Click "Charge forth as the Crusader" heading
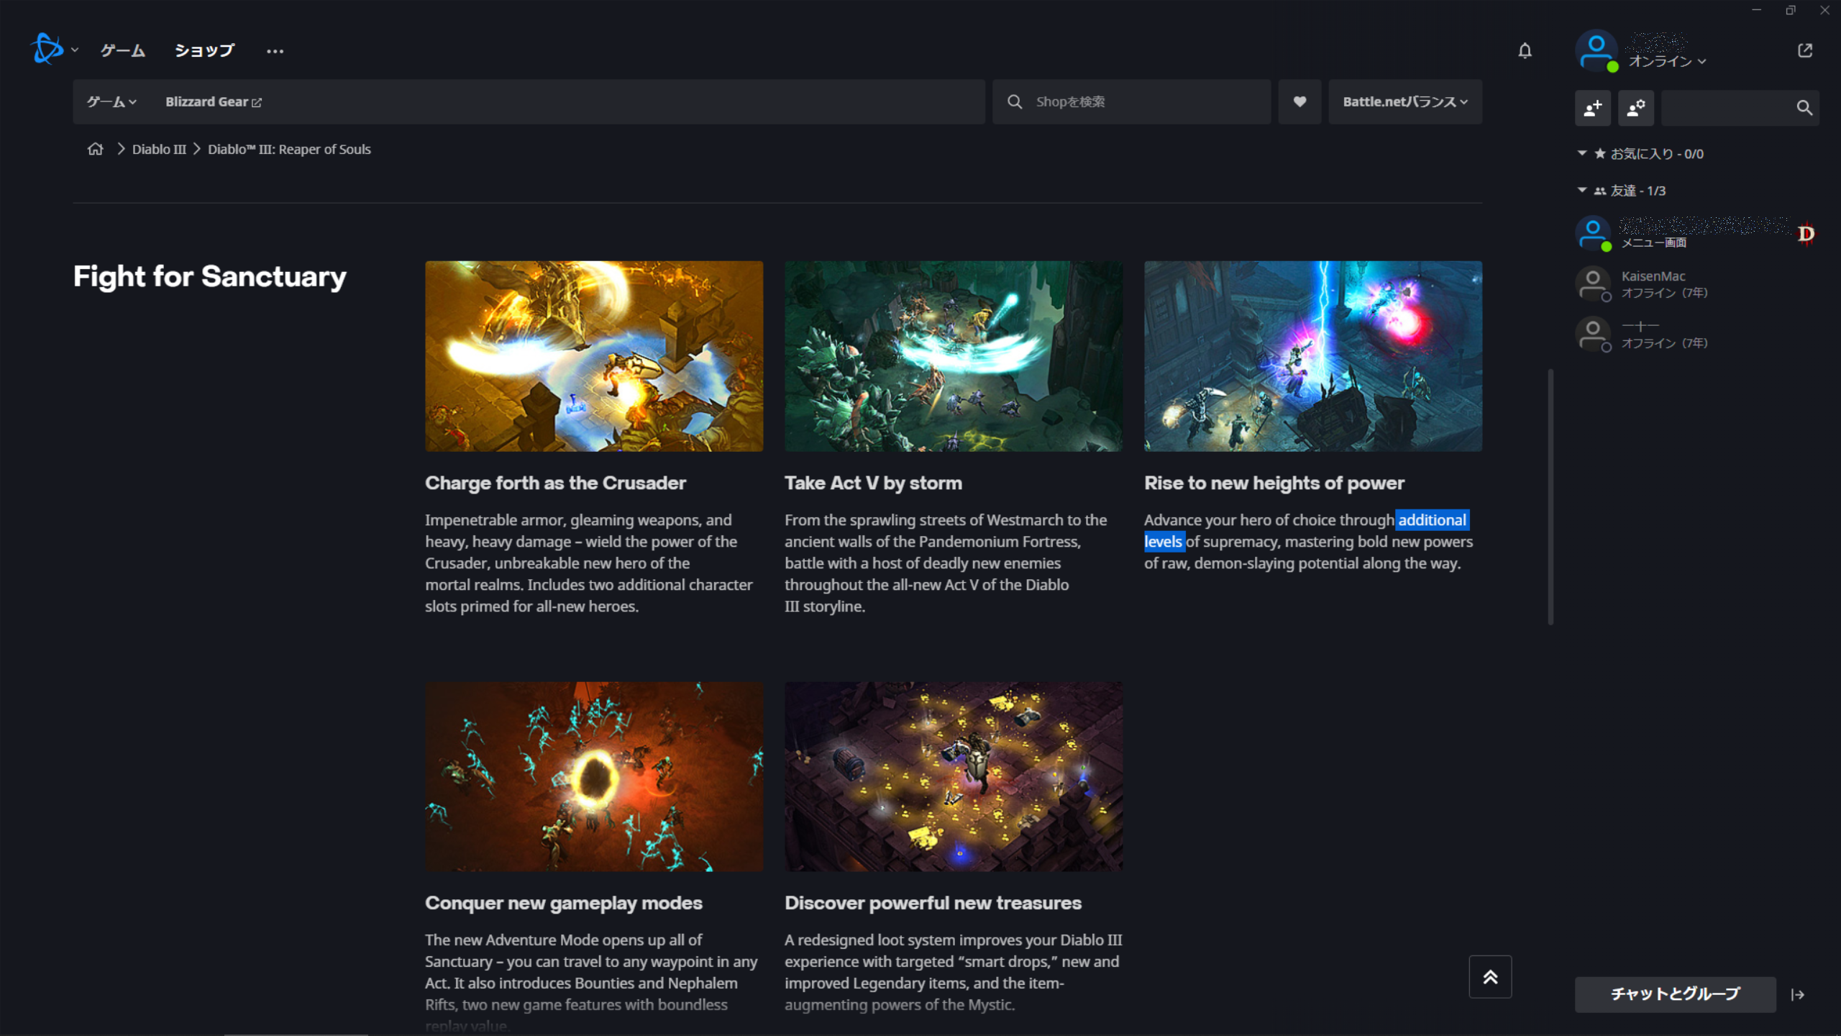The width and height of the screenshot is (1841, 1036). [555, 483]
